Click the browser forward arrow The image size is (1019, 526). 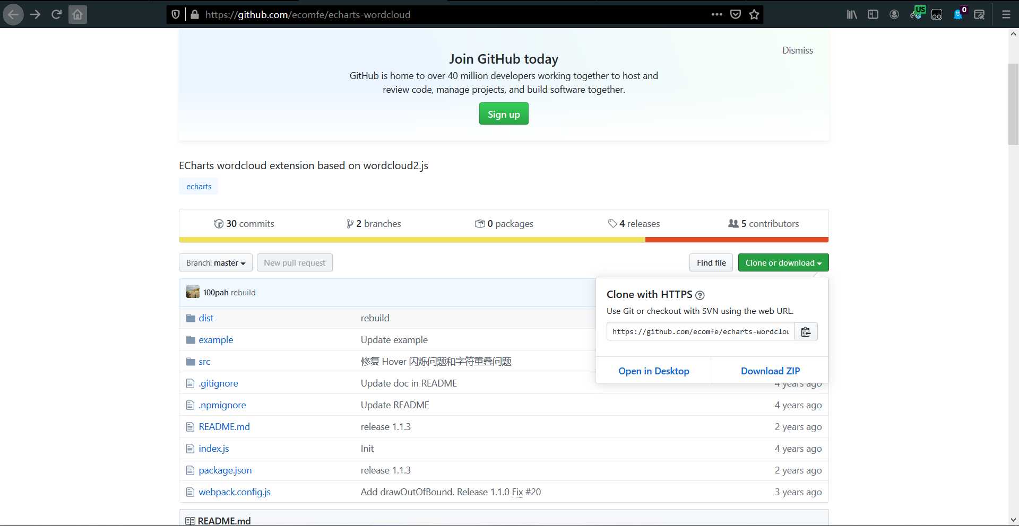pyautogui.click(x=35, y=14)
